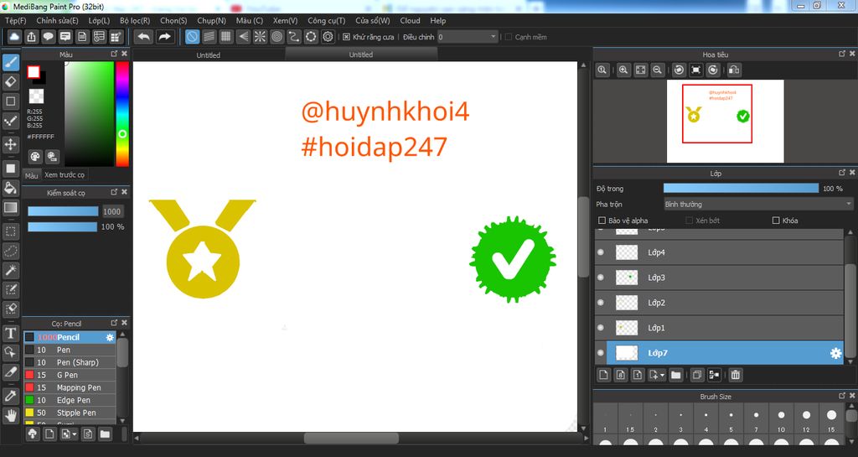The image size is (858, 457).
Task: Click the navigator canvas thumbnail
Action: (x=725, y=121)
